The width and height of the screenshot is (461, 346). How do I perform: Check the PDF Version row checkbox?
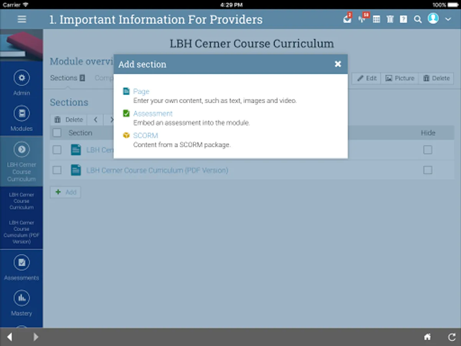(x=57, y=170)
